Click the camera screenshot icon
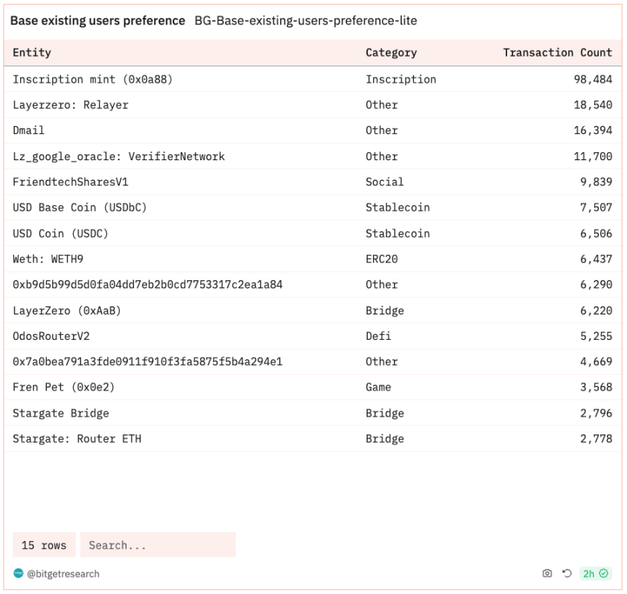This screenshot has width=627, height=594. point(547,573)
